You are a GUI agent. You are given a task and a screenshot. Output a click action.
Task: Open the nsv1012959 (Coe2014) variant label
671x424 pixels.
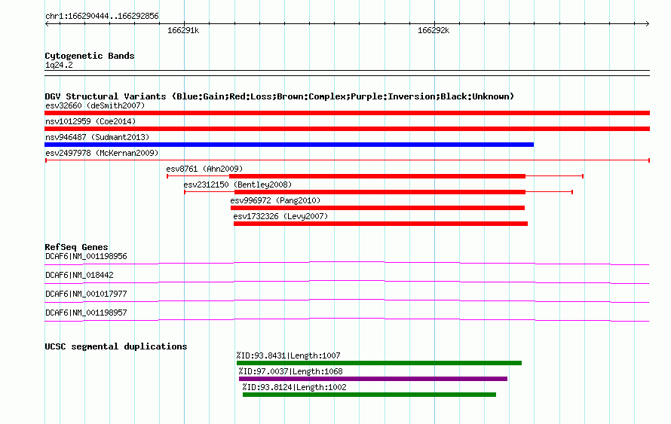pos(90,121)
